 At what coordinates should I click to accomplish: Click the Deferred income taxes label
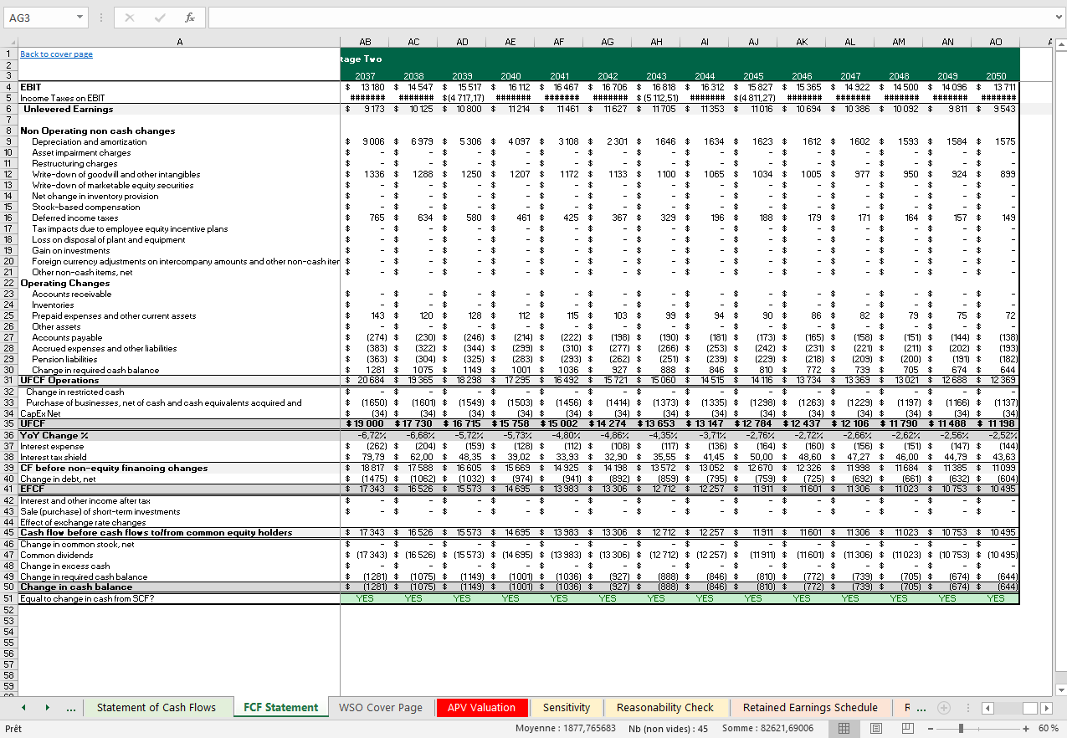[75, 218]
